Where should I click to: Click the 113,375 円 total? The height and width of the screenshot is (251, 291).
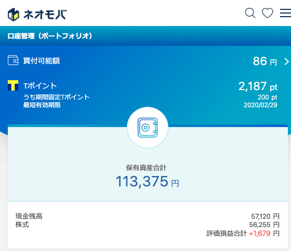pyautogui.click(x=148, y=182)
